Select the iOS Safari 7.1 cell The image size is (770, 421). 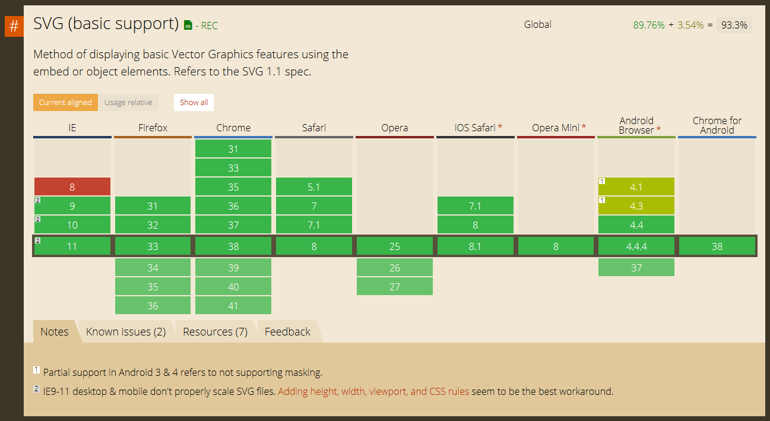coord(476,205)
